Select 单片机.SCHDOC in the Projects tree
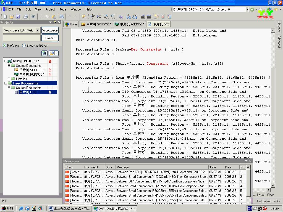Screen dimensions: 283x212 click(x=32, y=70)
